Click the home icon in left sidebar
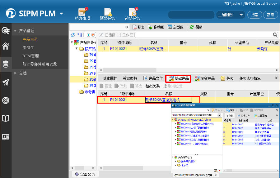The height and width of the screenshot is (178, 280). click(6, 47)
